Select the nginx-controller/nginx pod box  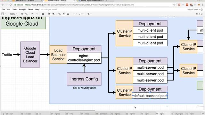[x=84, y=58]
